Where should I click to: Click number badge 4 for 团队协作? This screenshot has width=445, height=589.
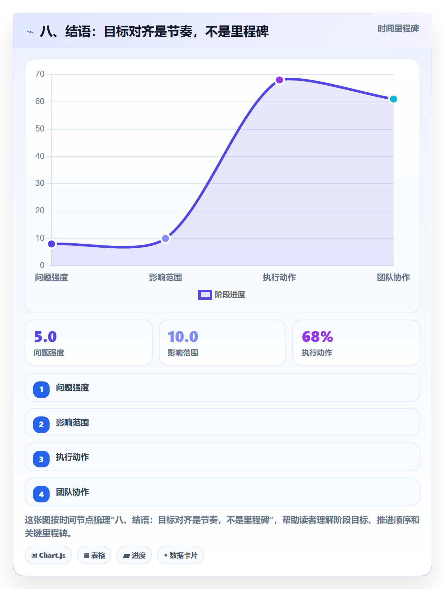tap(41, 494)
